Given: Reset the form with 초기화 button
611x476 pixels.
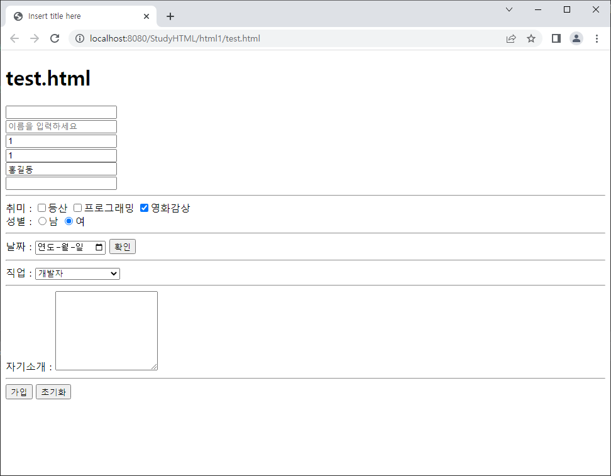Looking at the screenshot, I should click(x=53, y=392).
